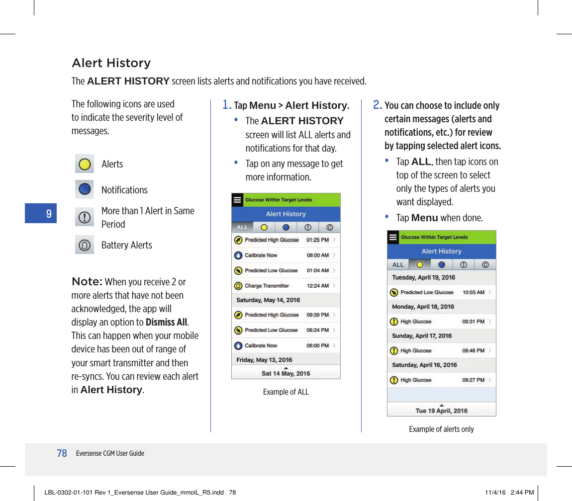Tap Sat 14 May, 2016 date selector bar
572x501 pixels.
click(286, 372)
